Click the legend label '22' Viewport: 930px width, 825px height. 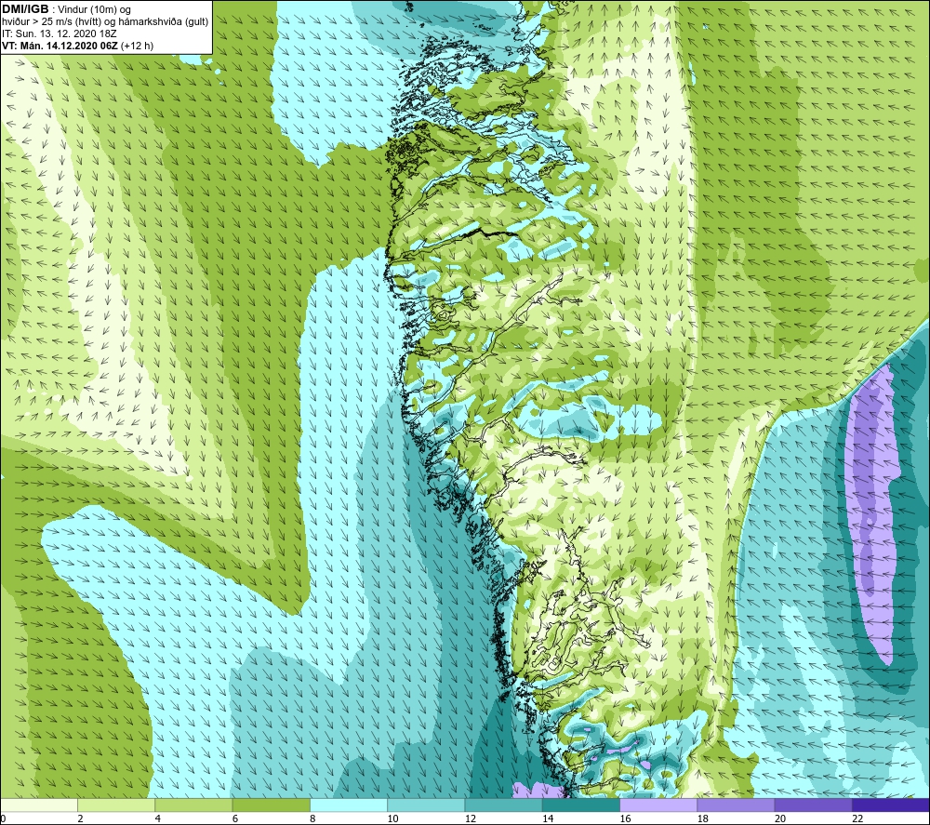[858, 818]
